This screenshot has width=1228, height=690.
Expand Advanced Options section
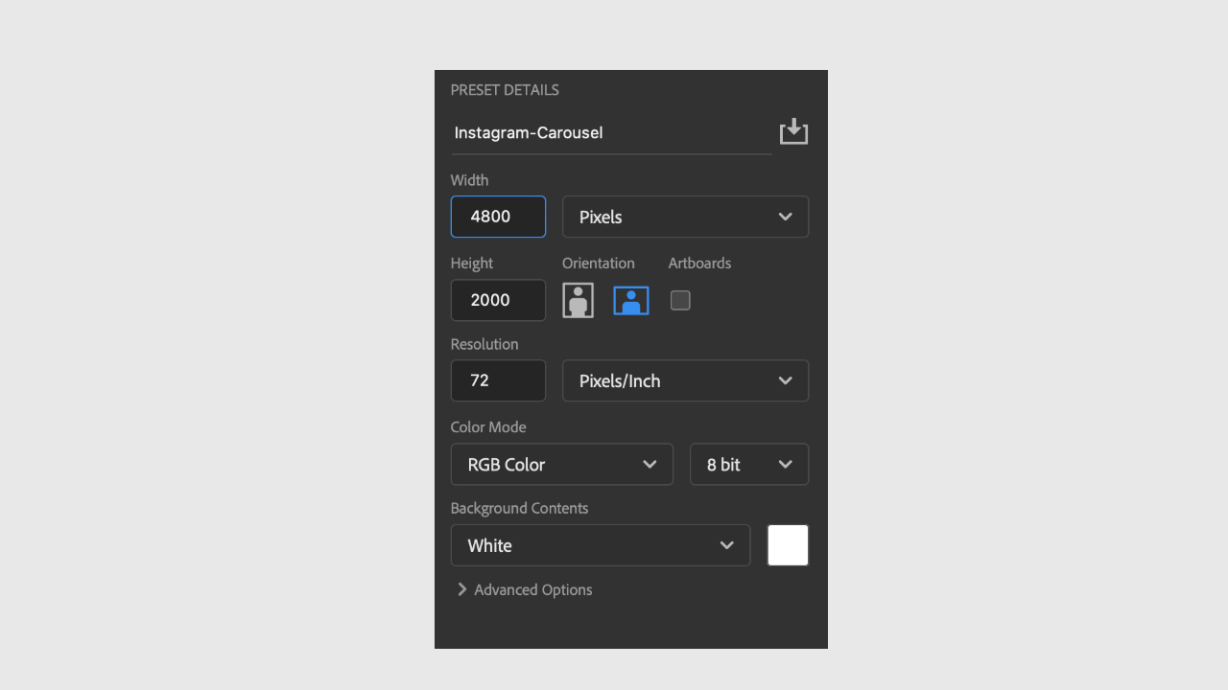(524, 589)
